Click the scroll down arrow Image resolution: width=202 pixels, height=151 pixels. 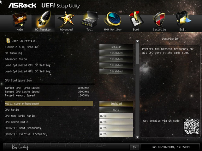pyautogui.click(x=138, y=137)
